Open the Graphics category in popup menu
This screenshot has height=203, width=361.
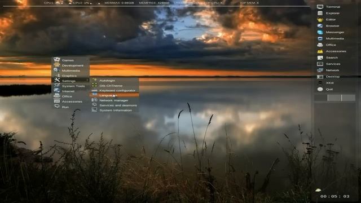click(71, 76)
